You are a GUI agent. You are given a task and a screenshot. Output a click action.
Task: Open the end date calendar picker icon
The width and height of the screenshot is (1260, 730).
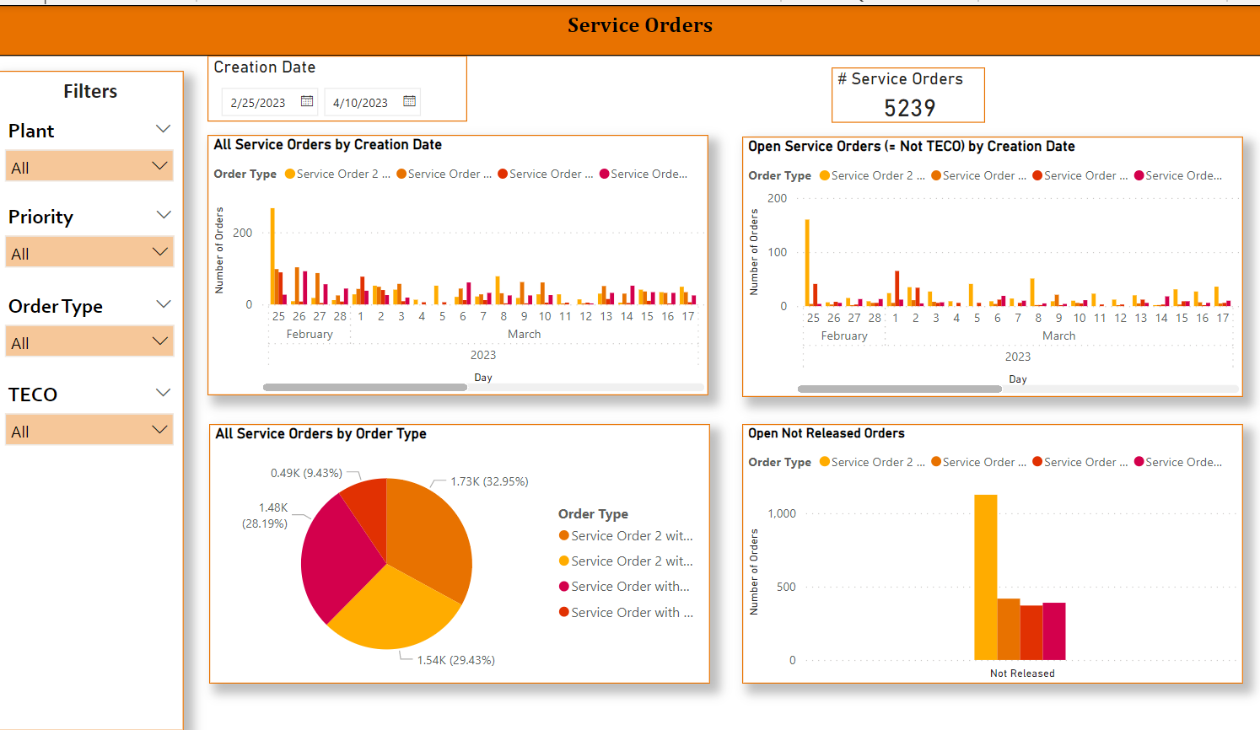pyautogui.click(x=409, y=101)
